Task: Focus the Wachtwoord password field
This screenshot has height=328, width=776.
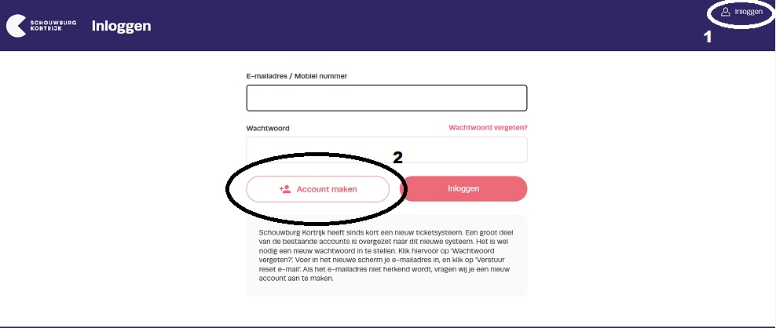Action: pos(386,150)
